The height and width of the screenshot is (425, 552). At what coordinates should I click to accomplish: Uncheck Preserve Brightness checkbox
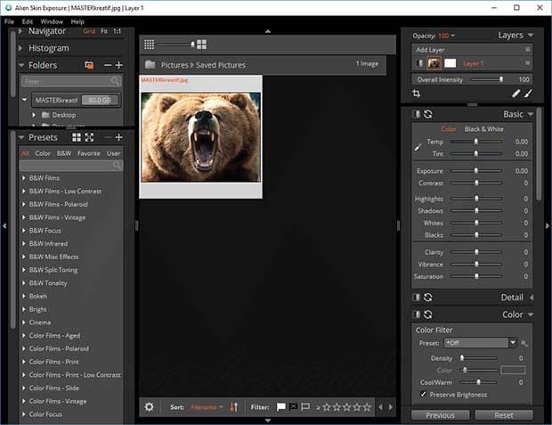point(422,394)
